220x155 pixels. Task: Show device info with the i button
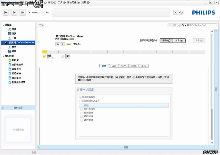[x=62, y=44]
